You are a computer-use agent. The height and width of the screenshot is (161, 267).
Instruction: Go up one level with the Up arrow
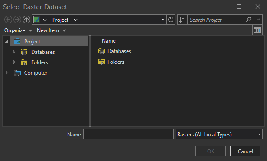click(26, 20)
